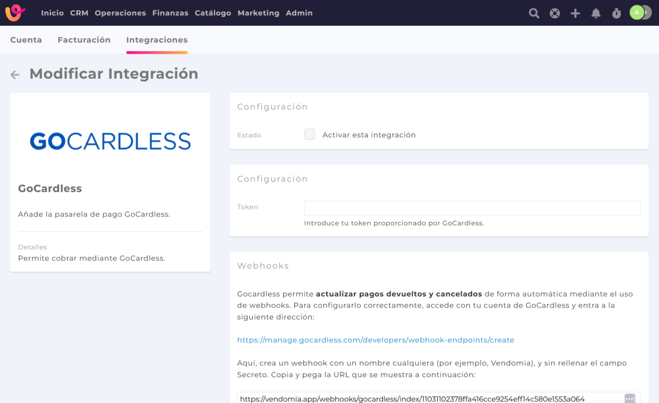This screenshot has height=403, width=659.
Task: Expand the Finanzas menu
Action: [x=170, y=13]
